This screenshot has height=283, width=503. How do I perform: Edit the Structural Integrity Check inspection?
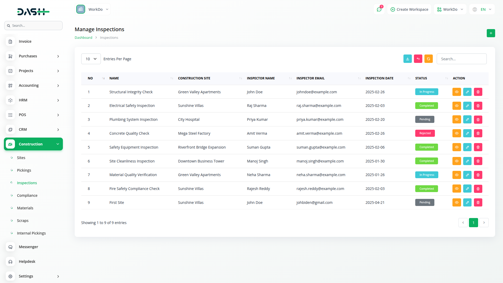tap(467, 92)
